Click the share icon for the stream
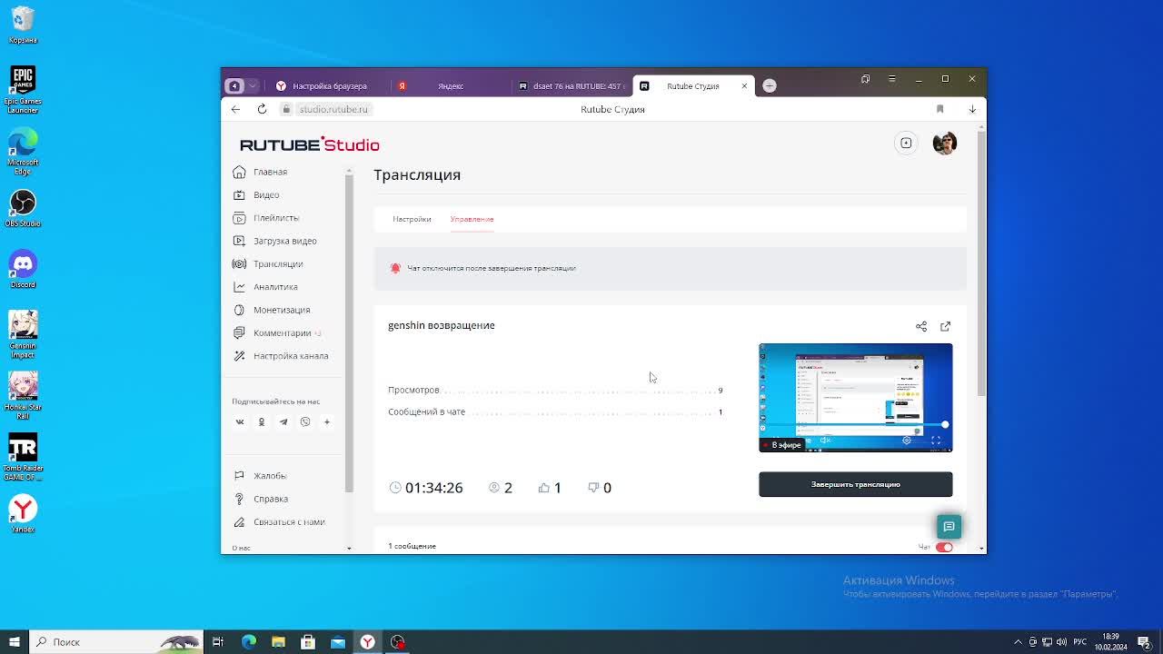Screen dimensions: 1163x654 (x=921, y=326)
